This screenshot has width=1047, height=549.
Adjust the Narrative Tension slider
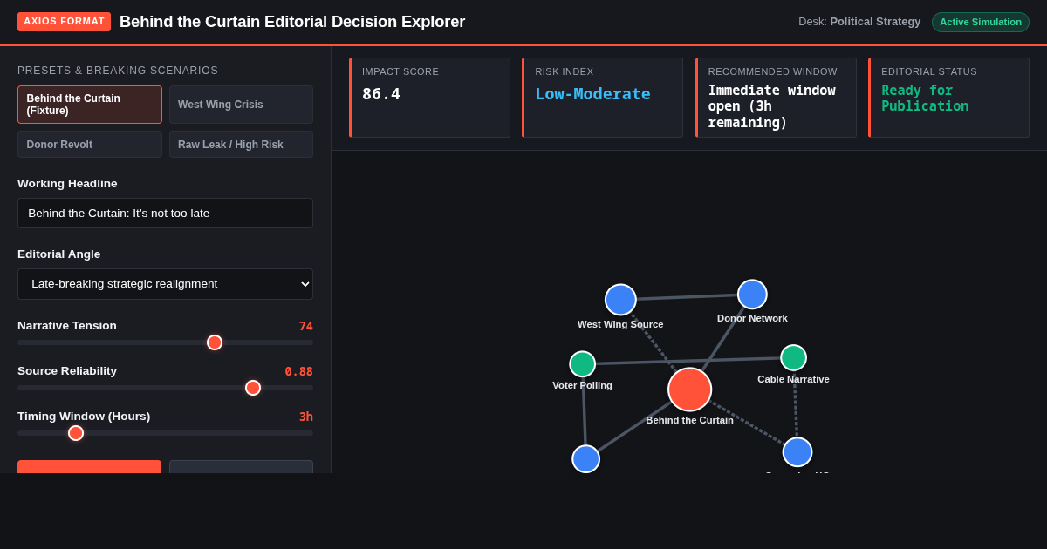click(165, 342)
